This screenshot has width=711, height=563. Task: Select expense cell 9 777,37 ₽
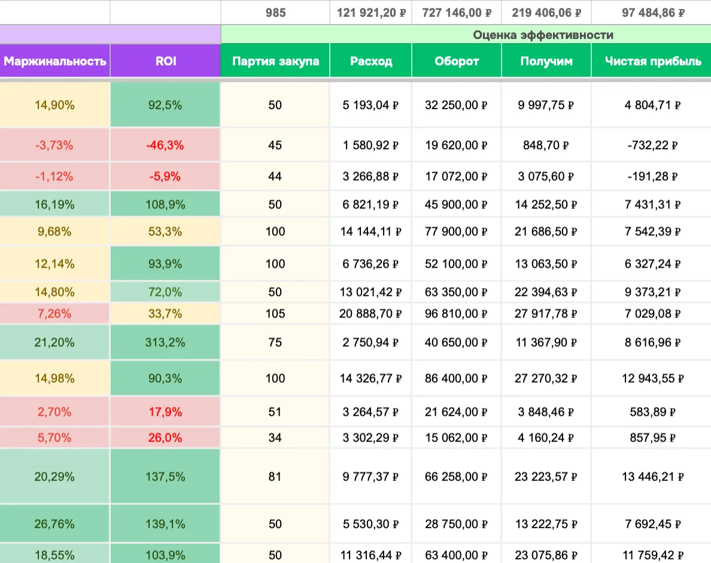click(x=371, y=476)
